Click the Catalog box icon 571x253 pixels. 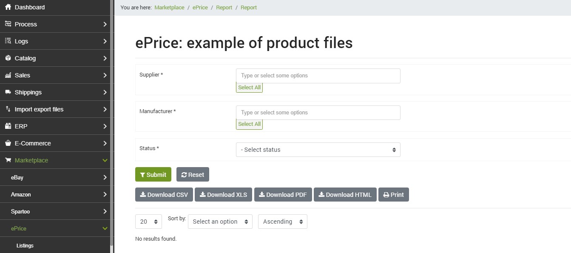coord(8,58)
